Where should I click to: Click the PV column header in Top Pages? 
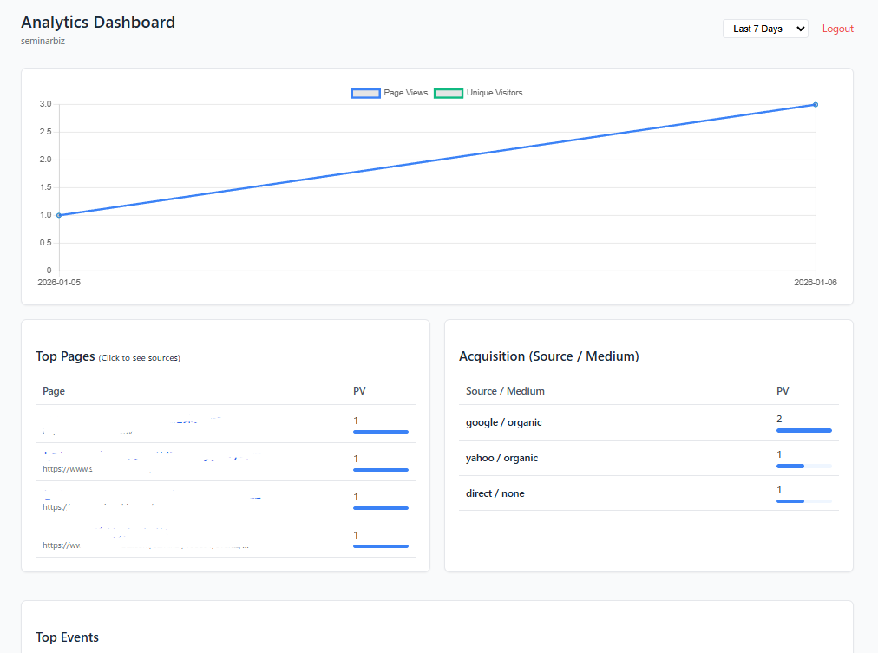[x=359, y=391]
